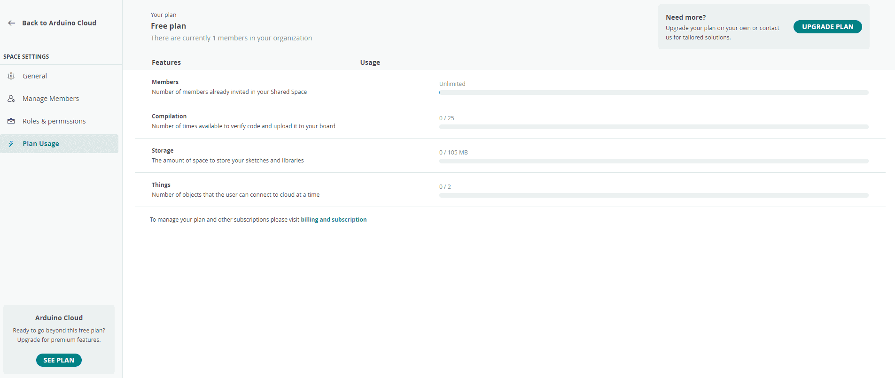Viewport: 895px width, 378px height.
Task: Click the Storage usage progress bar
Action: point(654,161)
